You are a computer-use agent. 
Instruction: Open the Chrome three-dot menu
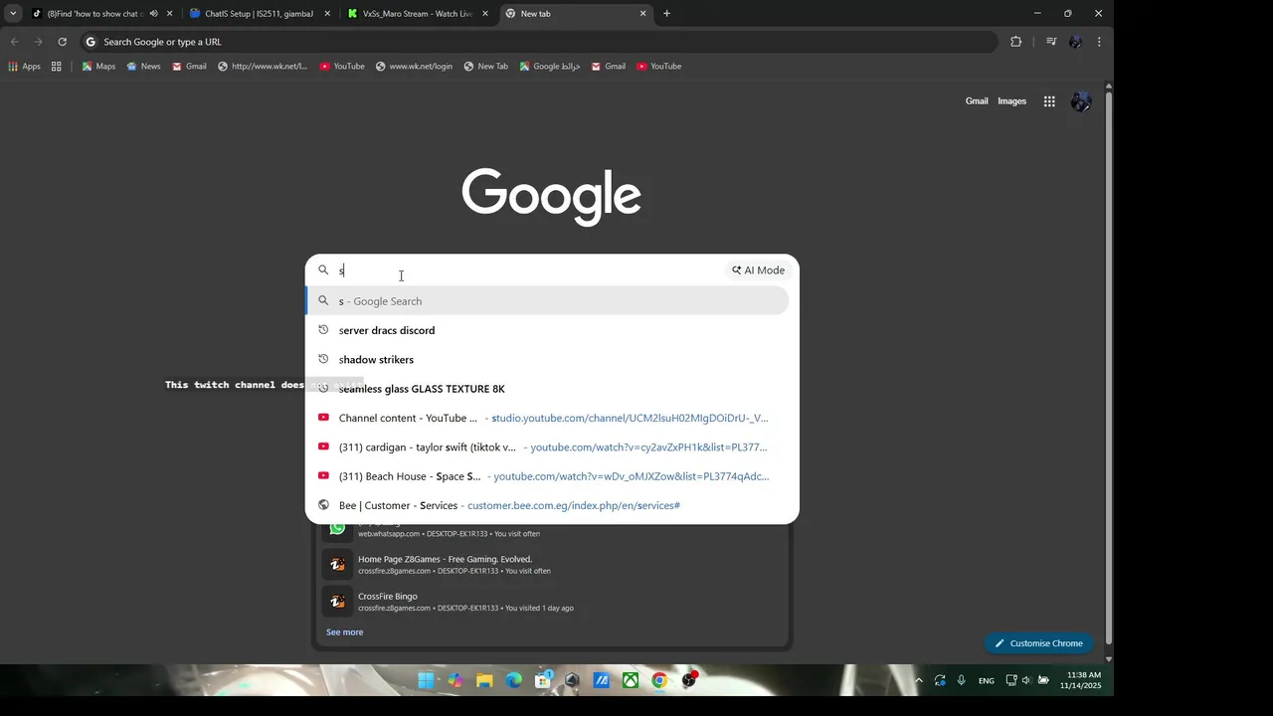click(1099, 42)
